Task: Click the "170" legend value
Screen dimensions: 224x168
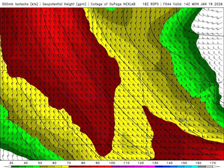Action: click(x=213, y=163)
